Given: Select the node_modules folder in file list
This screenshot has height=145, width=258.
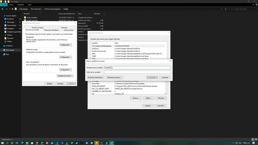Looking at the screenshot, I should coord(32,18).
